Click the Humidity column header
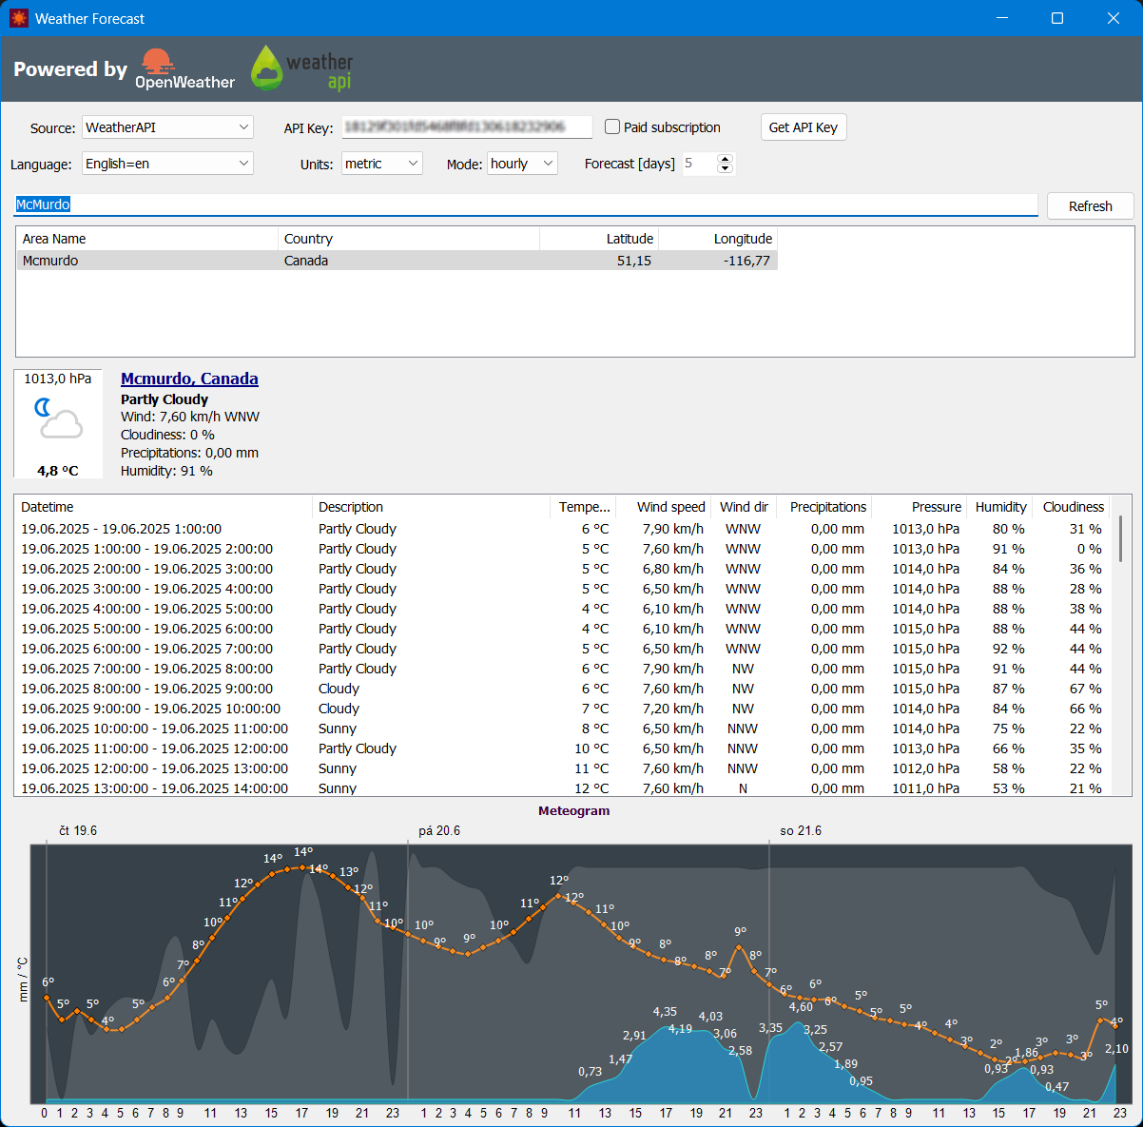 pos(1000,507)
